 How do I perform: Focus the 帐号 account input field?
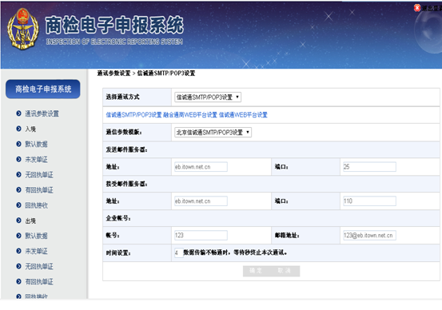[x=201, y=236]
